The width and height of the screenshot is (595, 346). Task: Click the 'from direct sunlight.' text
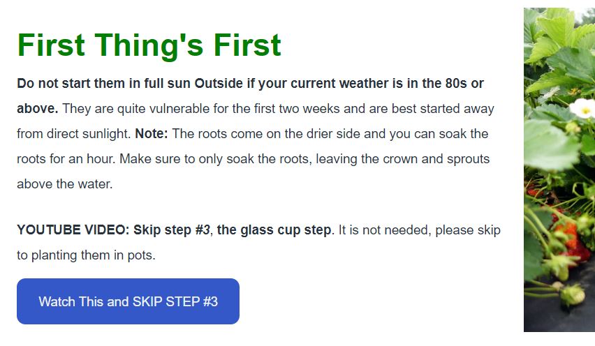click(74, 134)
